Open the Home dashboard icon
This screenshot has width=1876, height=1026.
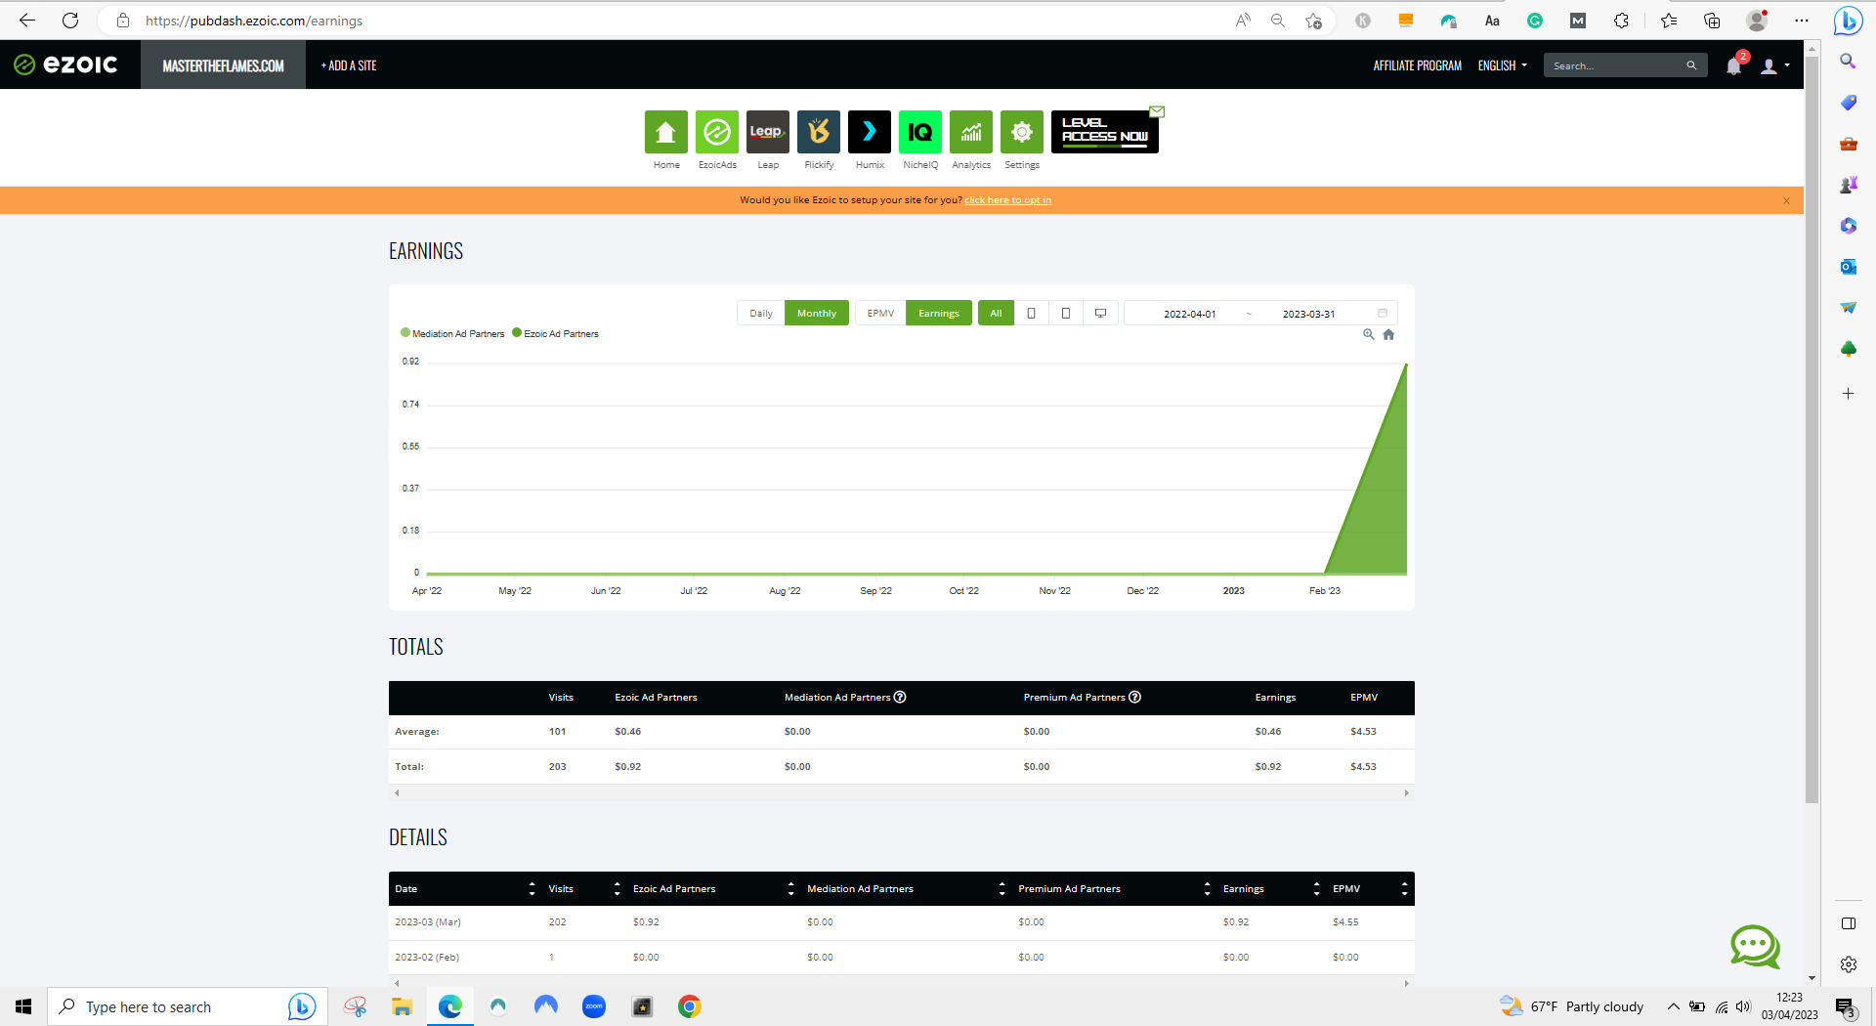click(x=665, y=132)
